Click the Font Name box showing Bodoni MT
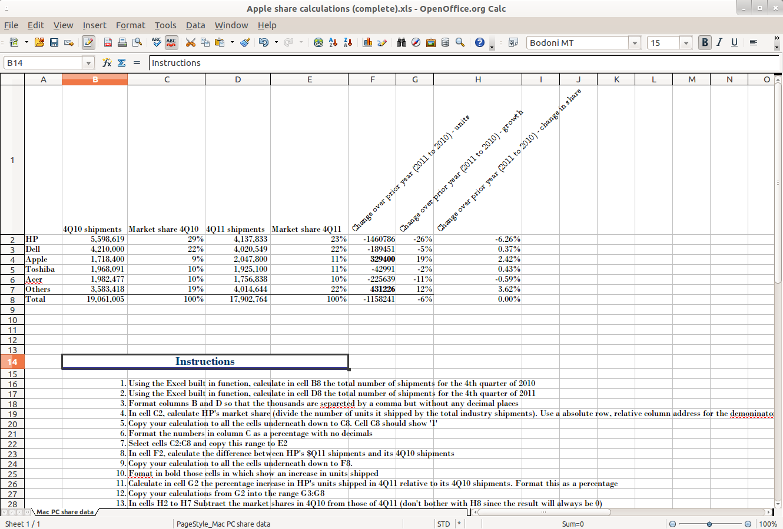The height and width of the screenshot is (529, 783). click(577, 42)
